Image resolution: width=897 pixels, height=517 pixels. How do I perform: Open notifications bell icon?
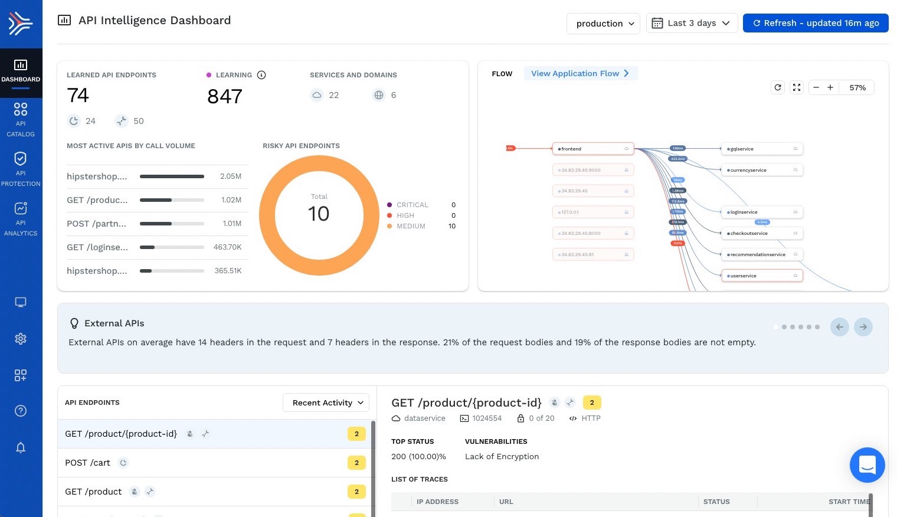point(21,447)
